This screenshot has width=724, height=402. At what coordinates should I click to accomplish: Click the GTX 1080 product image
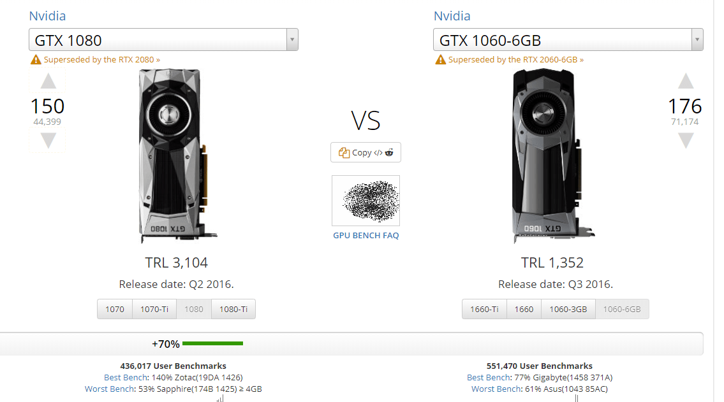pos(173,155)
